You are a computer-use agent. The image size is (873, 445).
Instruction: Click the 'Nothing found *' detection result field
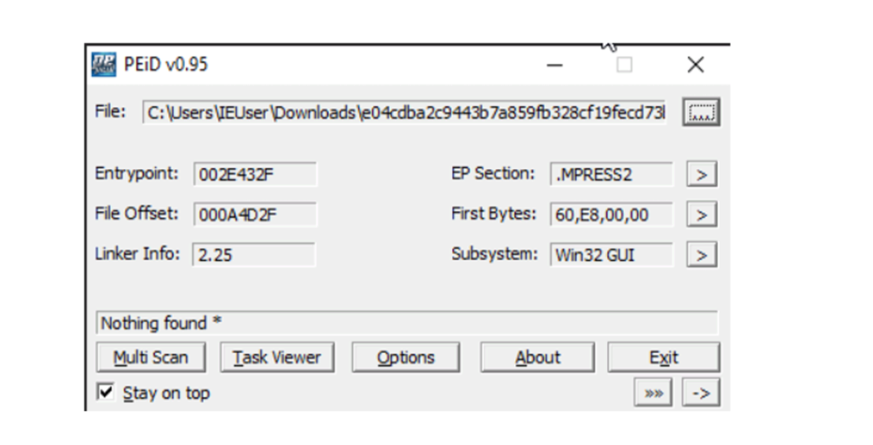click(406, 323)
